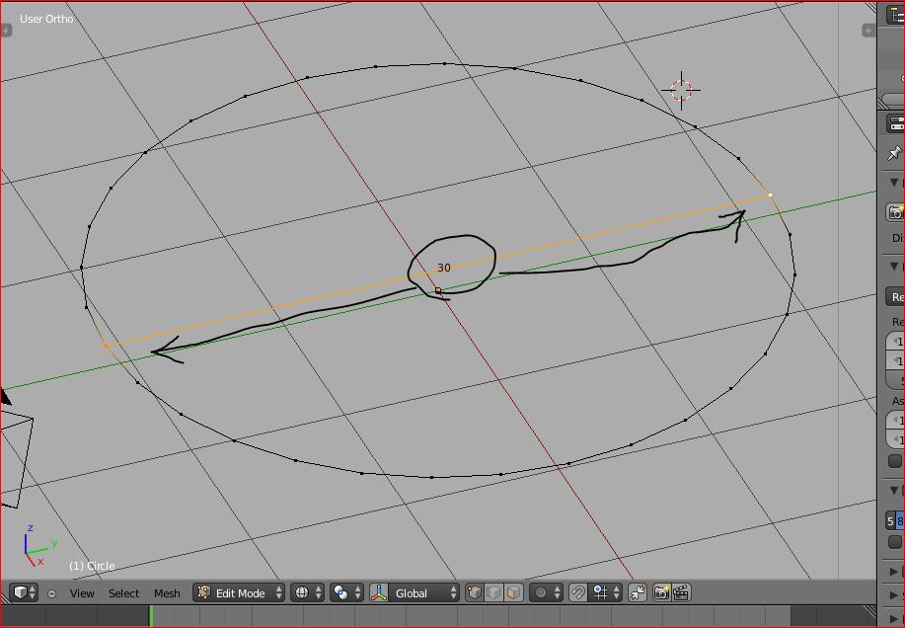Click the "(1) Circle" object label

tap(92, 566)
